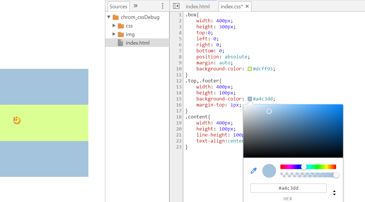Toggle the navigator sidebar icon

(x=176, y=6)
